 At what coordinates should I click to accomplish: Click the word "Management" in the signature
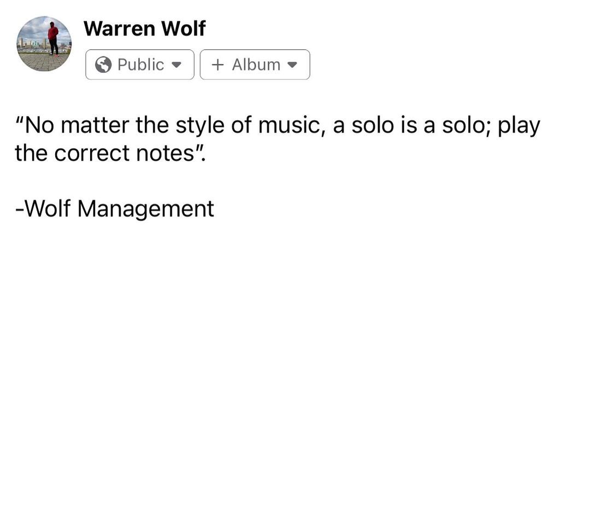(145, 208)
